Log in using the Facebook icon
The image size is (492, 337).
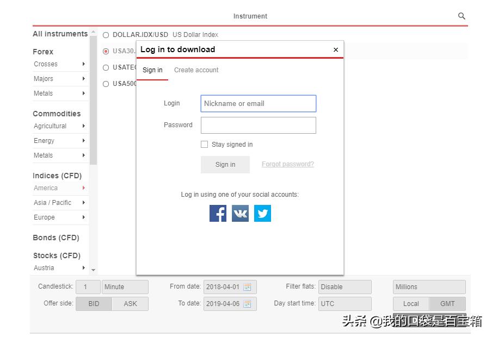coord(218,213)
